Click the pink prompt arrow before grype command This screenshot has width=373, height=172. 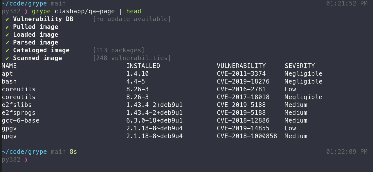tap(26, 11)
